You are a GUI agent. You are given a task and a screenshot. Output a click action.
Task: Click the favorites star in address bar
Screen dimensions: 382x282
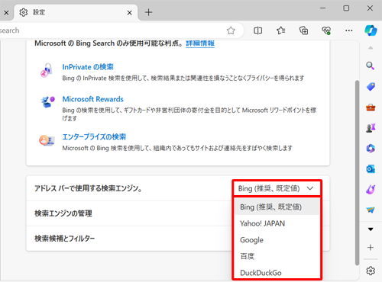[x=231, y=30]
